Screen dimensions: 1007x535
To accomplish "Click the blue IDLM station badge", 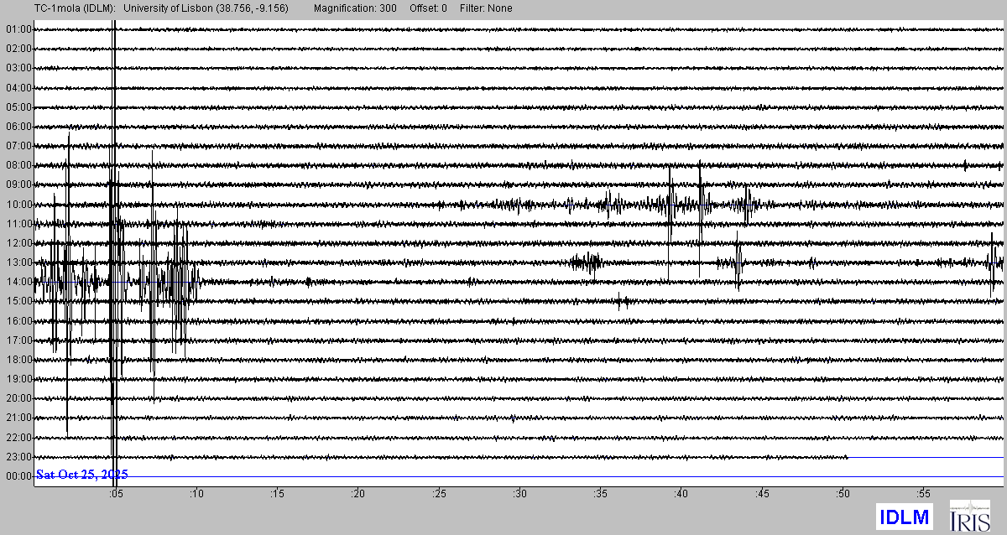I will [x=905, y=517].
